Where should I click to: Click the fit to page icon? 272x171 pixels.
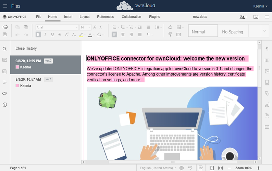pos(212,168)
